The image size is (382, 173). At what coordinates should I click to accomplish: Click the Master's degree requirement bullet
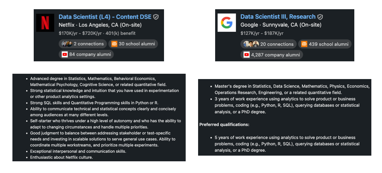292,89
